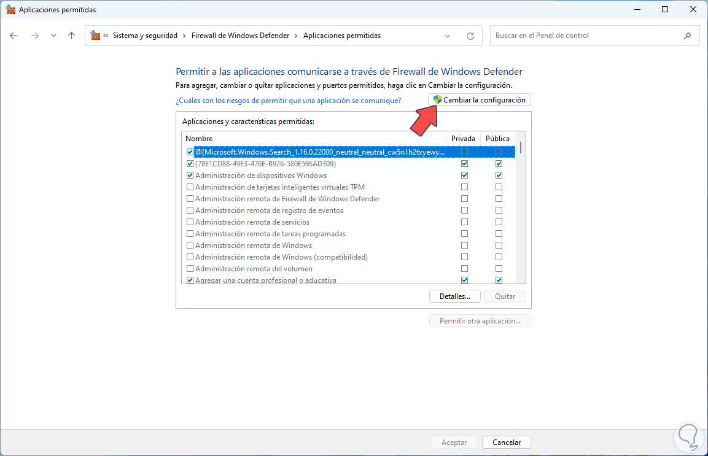The width and height of the screenshot is (708, 456).
Task: Select Agregar una cuenta profesional o educativa row
Action: pyautogui.click(x=348, y=279)
